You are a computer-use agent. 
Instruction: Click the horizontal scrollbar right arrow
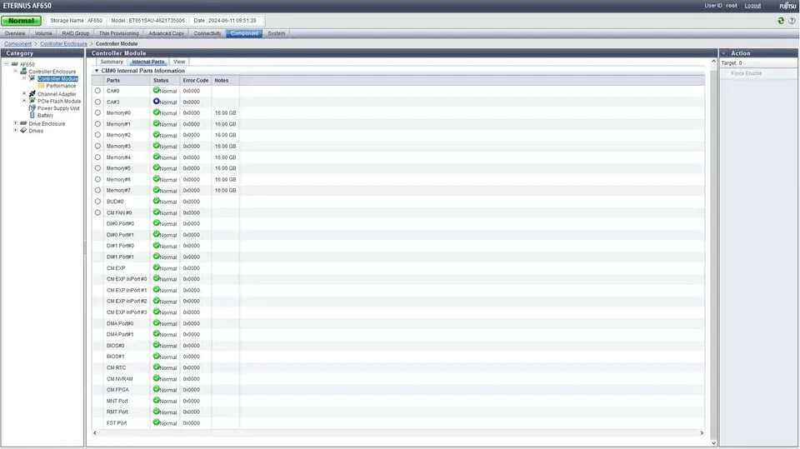702,433
